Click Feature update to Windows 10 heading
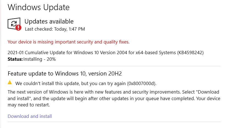 (65, 74)
